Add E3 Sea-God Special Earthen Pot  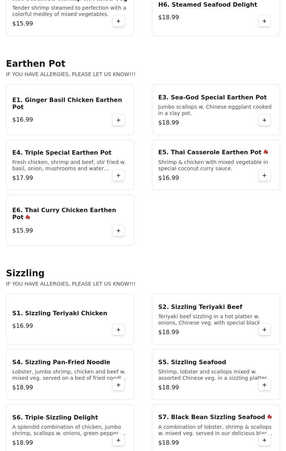(264, 120)
